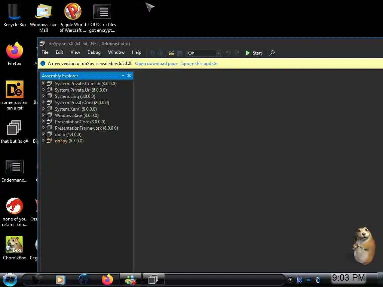Click the Assembly Explorer panel title

coord(60,75)
